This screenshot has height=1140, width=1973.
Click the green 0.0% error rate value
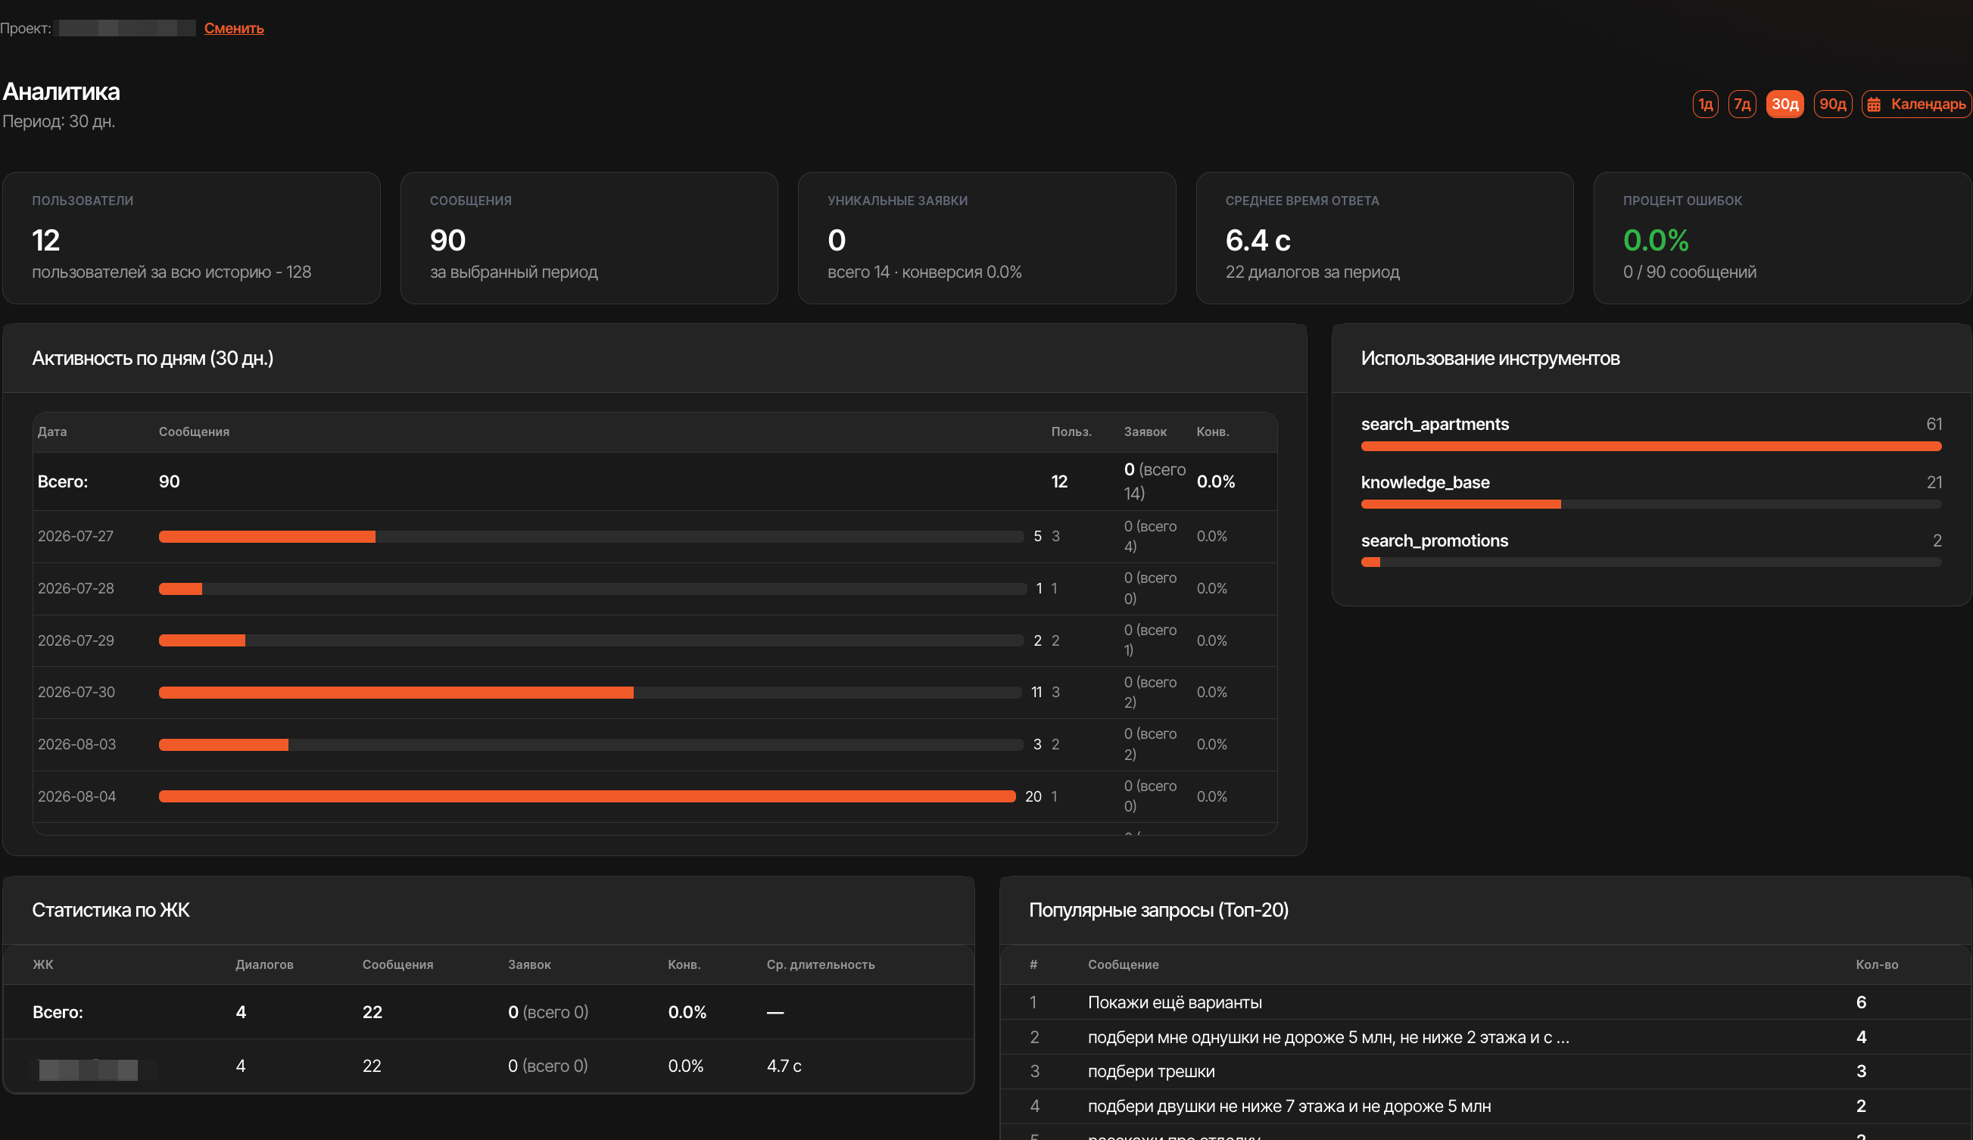[x=1656, y=241]
